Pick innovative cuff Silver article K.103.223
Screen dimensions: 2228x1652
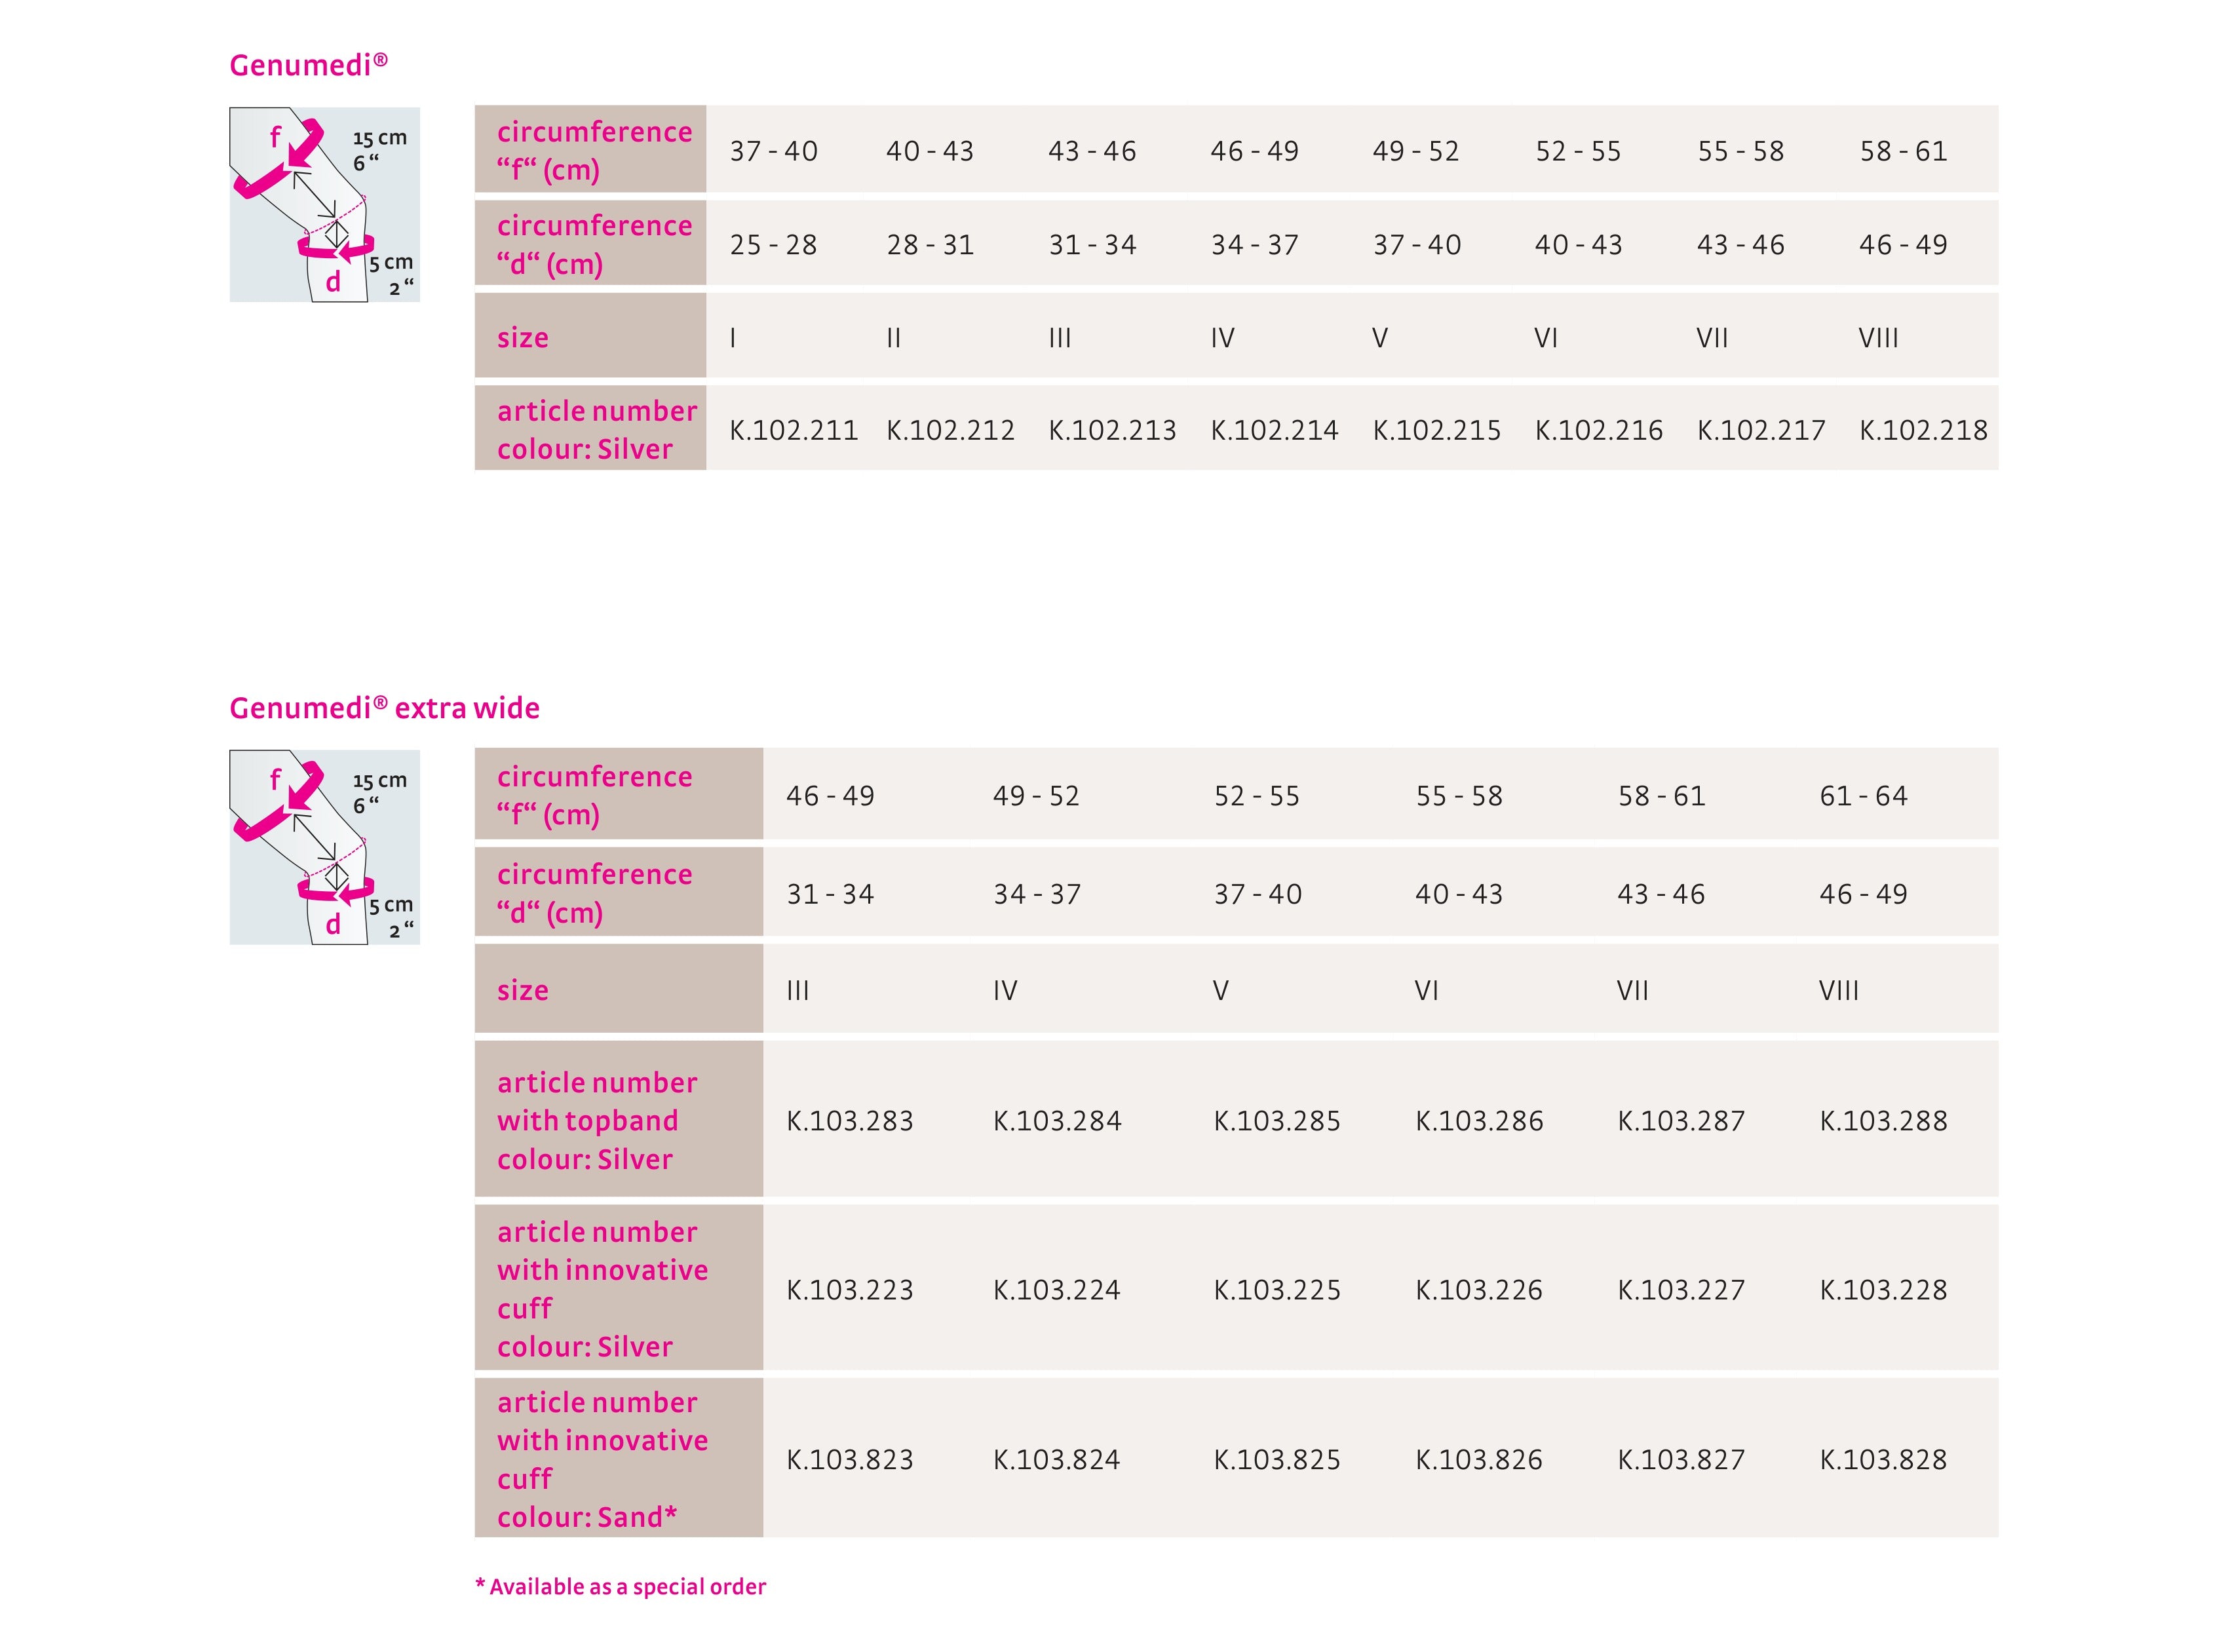click(850, 1290)
